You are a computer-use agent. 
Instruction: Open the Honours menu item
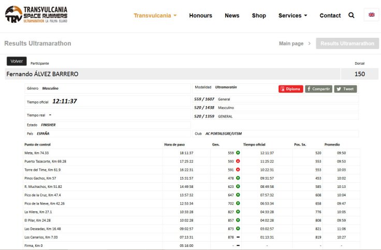pyautogui.click(x=200, y=16)
